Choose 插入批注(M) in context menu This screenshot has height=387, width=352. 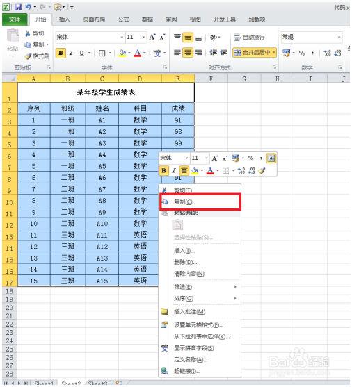click(x=200, y=312)
